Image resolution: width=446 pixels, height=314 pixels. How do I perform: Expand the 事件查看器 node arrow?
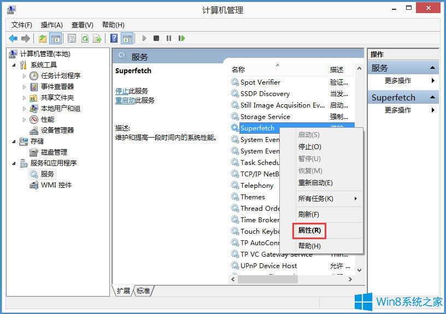tap(24, 87)
